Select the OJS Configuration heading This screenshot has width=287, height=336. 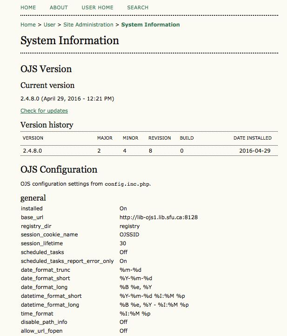click(59, 169)
